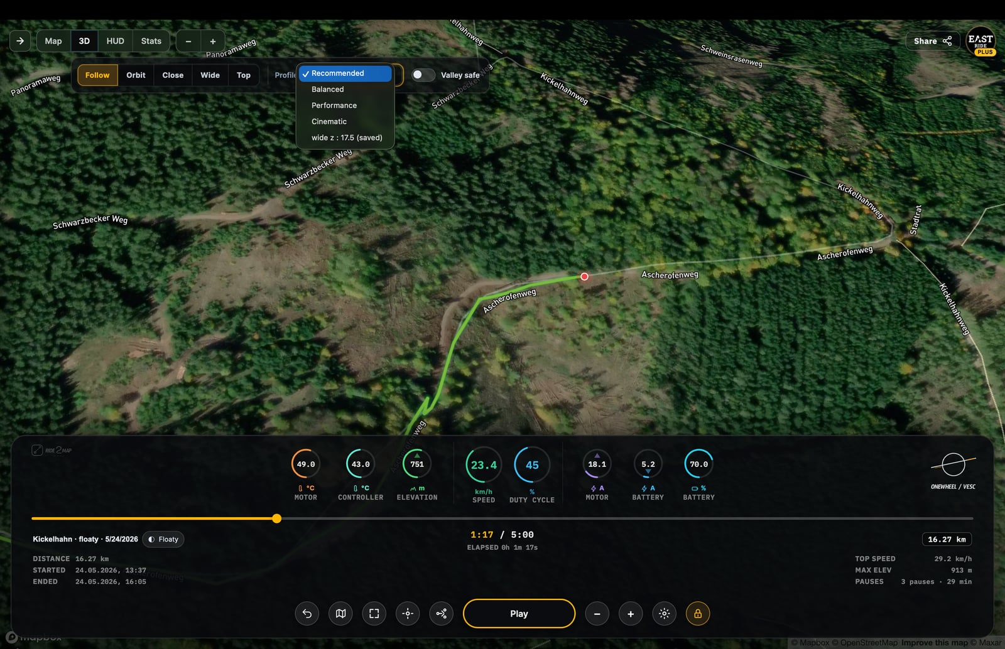Viewport: 1005px width, 649px height.
Task: Click the Share button
Action: pyautogui.click(x=933, y=41)
